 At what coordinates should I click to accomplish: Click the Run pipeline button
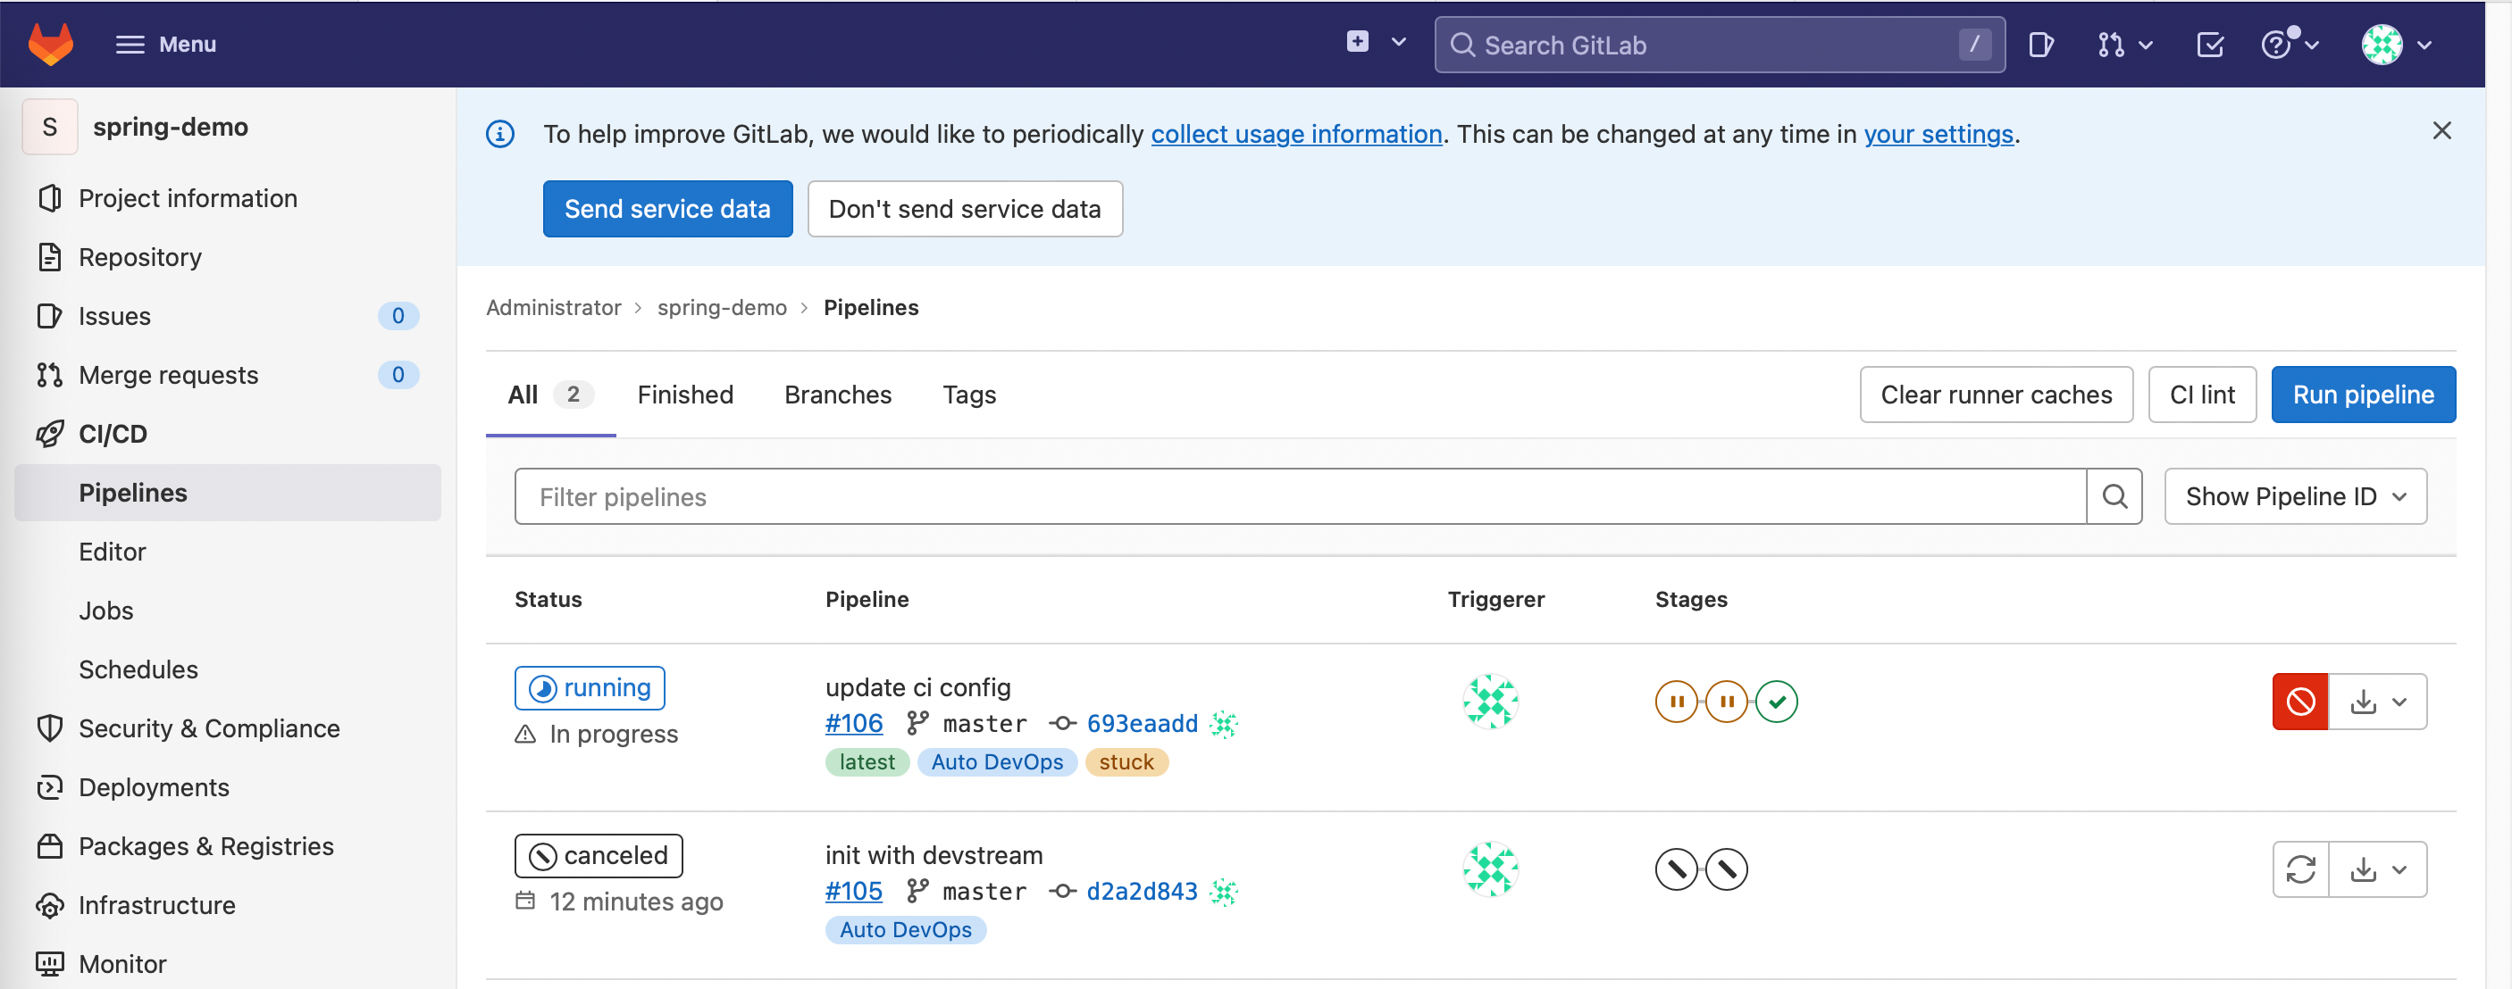(x=2363, y=395)
